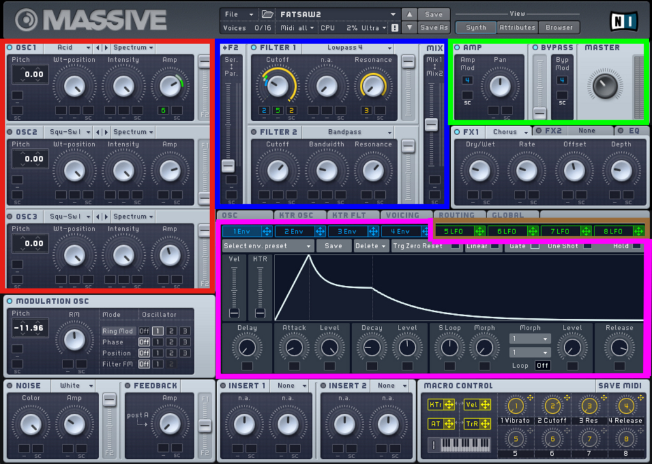This screenshot has width=652, height=464.
Task: Grab the 8 LFO modulation crosshair handle
Action: (x=639, y=232)
